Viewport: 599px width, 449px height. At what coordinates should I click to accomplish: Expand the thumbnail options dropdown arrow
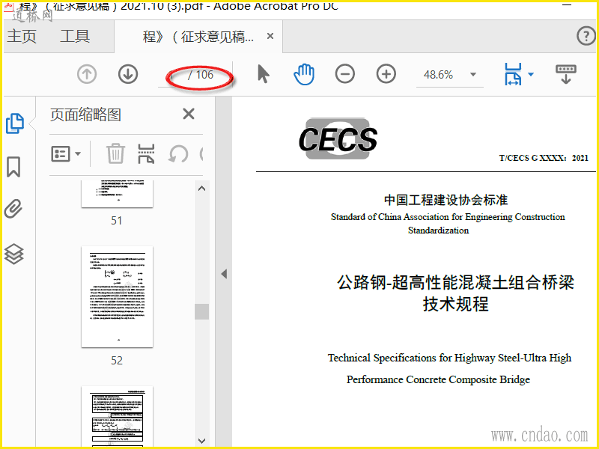pyautogui.click(x=78, y=154)
